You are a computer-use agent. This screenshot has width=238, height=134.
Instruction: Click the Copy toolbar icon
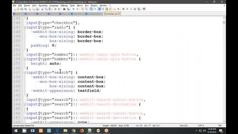click(46, 9)
